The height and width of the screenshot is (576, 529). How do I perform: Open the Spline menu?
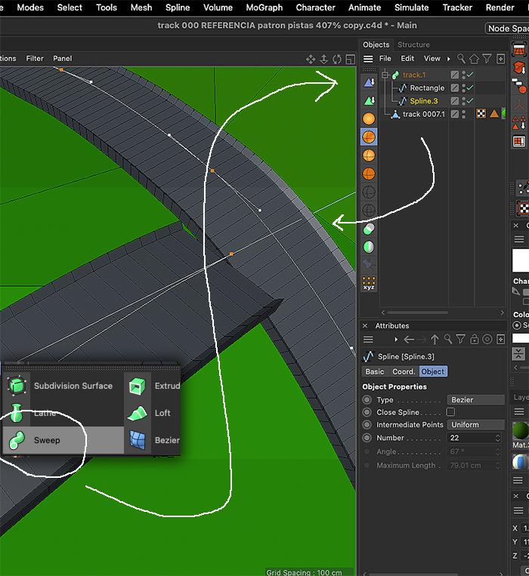tap(177, 8)
